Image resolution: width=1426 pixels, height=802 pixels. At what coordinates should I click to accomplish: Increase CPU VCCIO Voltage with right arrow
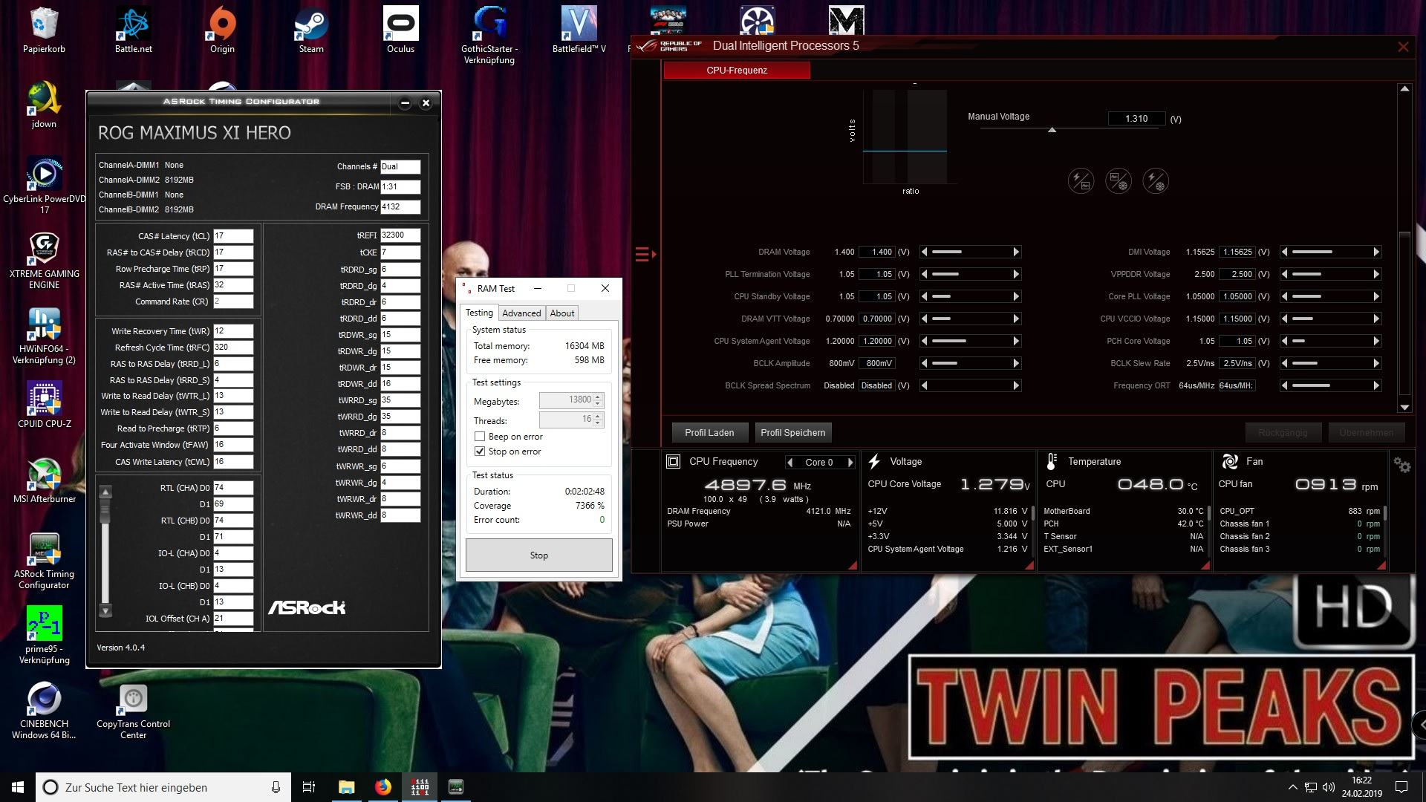coord(1376,319)
